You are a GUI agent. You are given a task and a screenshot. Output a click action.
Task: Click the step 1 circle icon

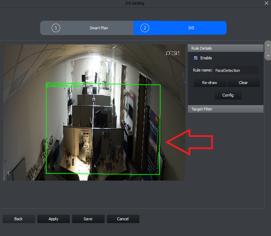[x=56, y=28]
